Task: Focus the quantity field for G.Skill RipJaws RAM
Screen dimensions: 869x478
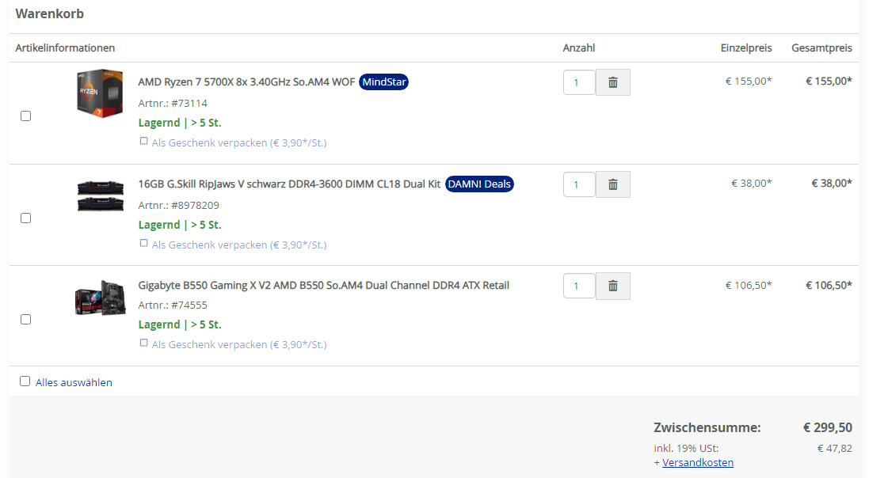Action: click(x=579, y=184)
